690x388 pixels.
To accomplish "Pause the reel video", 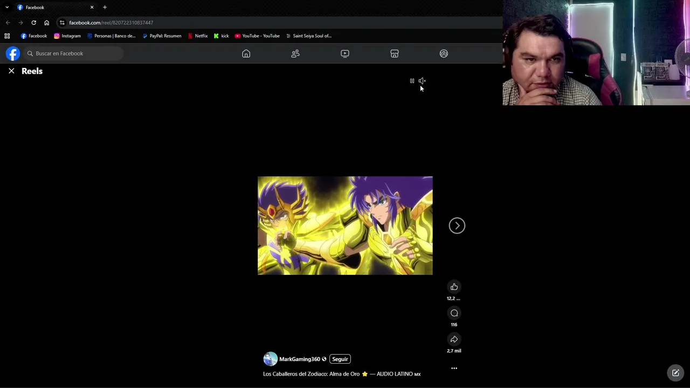I will [x=412, y=81].
